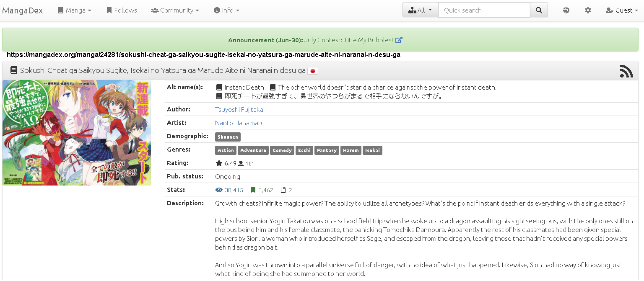This screenshot has width=644, height=281.
Task: Click the star rating icon
Action: [219, 163]
